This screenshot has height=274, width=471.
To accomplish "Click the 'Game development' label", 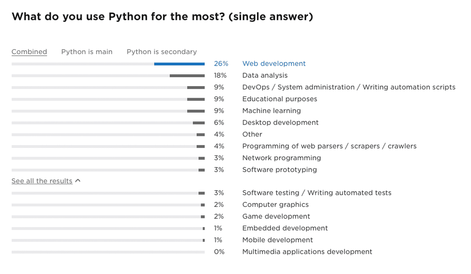I will 276,216.
